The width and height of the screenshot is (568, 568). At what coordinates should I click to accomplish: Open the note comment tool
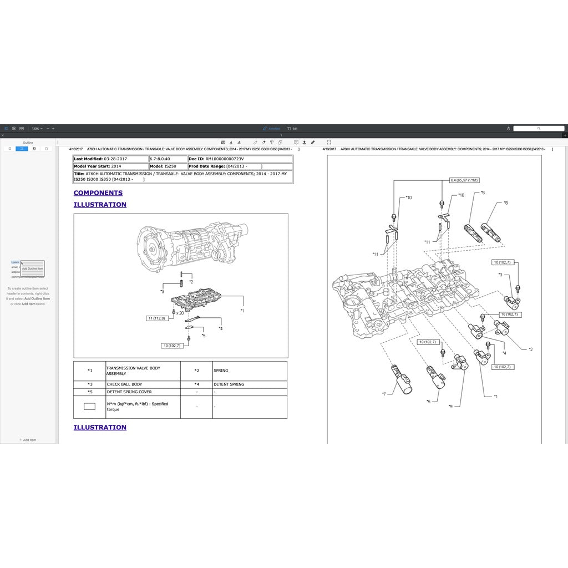[x=296, y=143]
